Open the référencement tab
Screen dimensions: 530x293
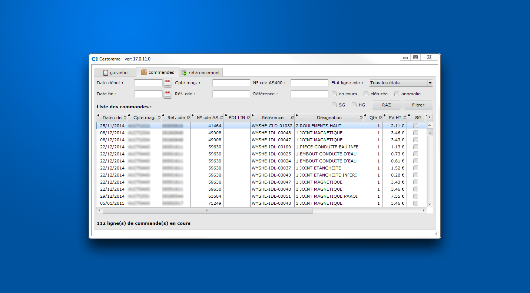click(201, 73)
